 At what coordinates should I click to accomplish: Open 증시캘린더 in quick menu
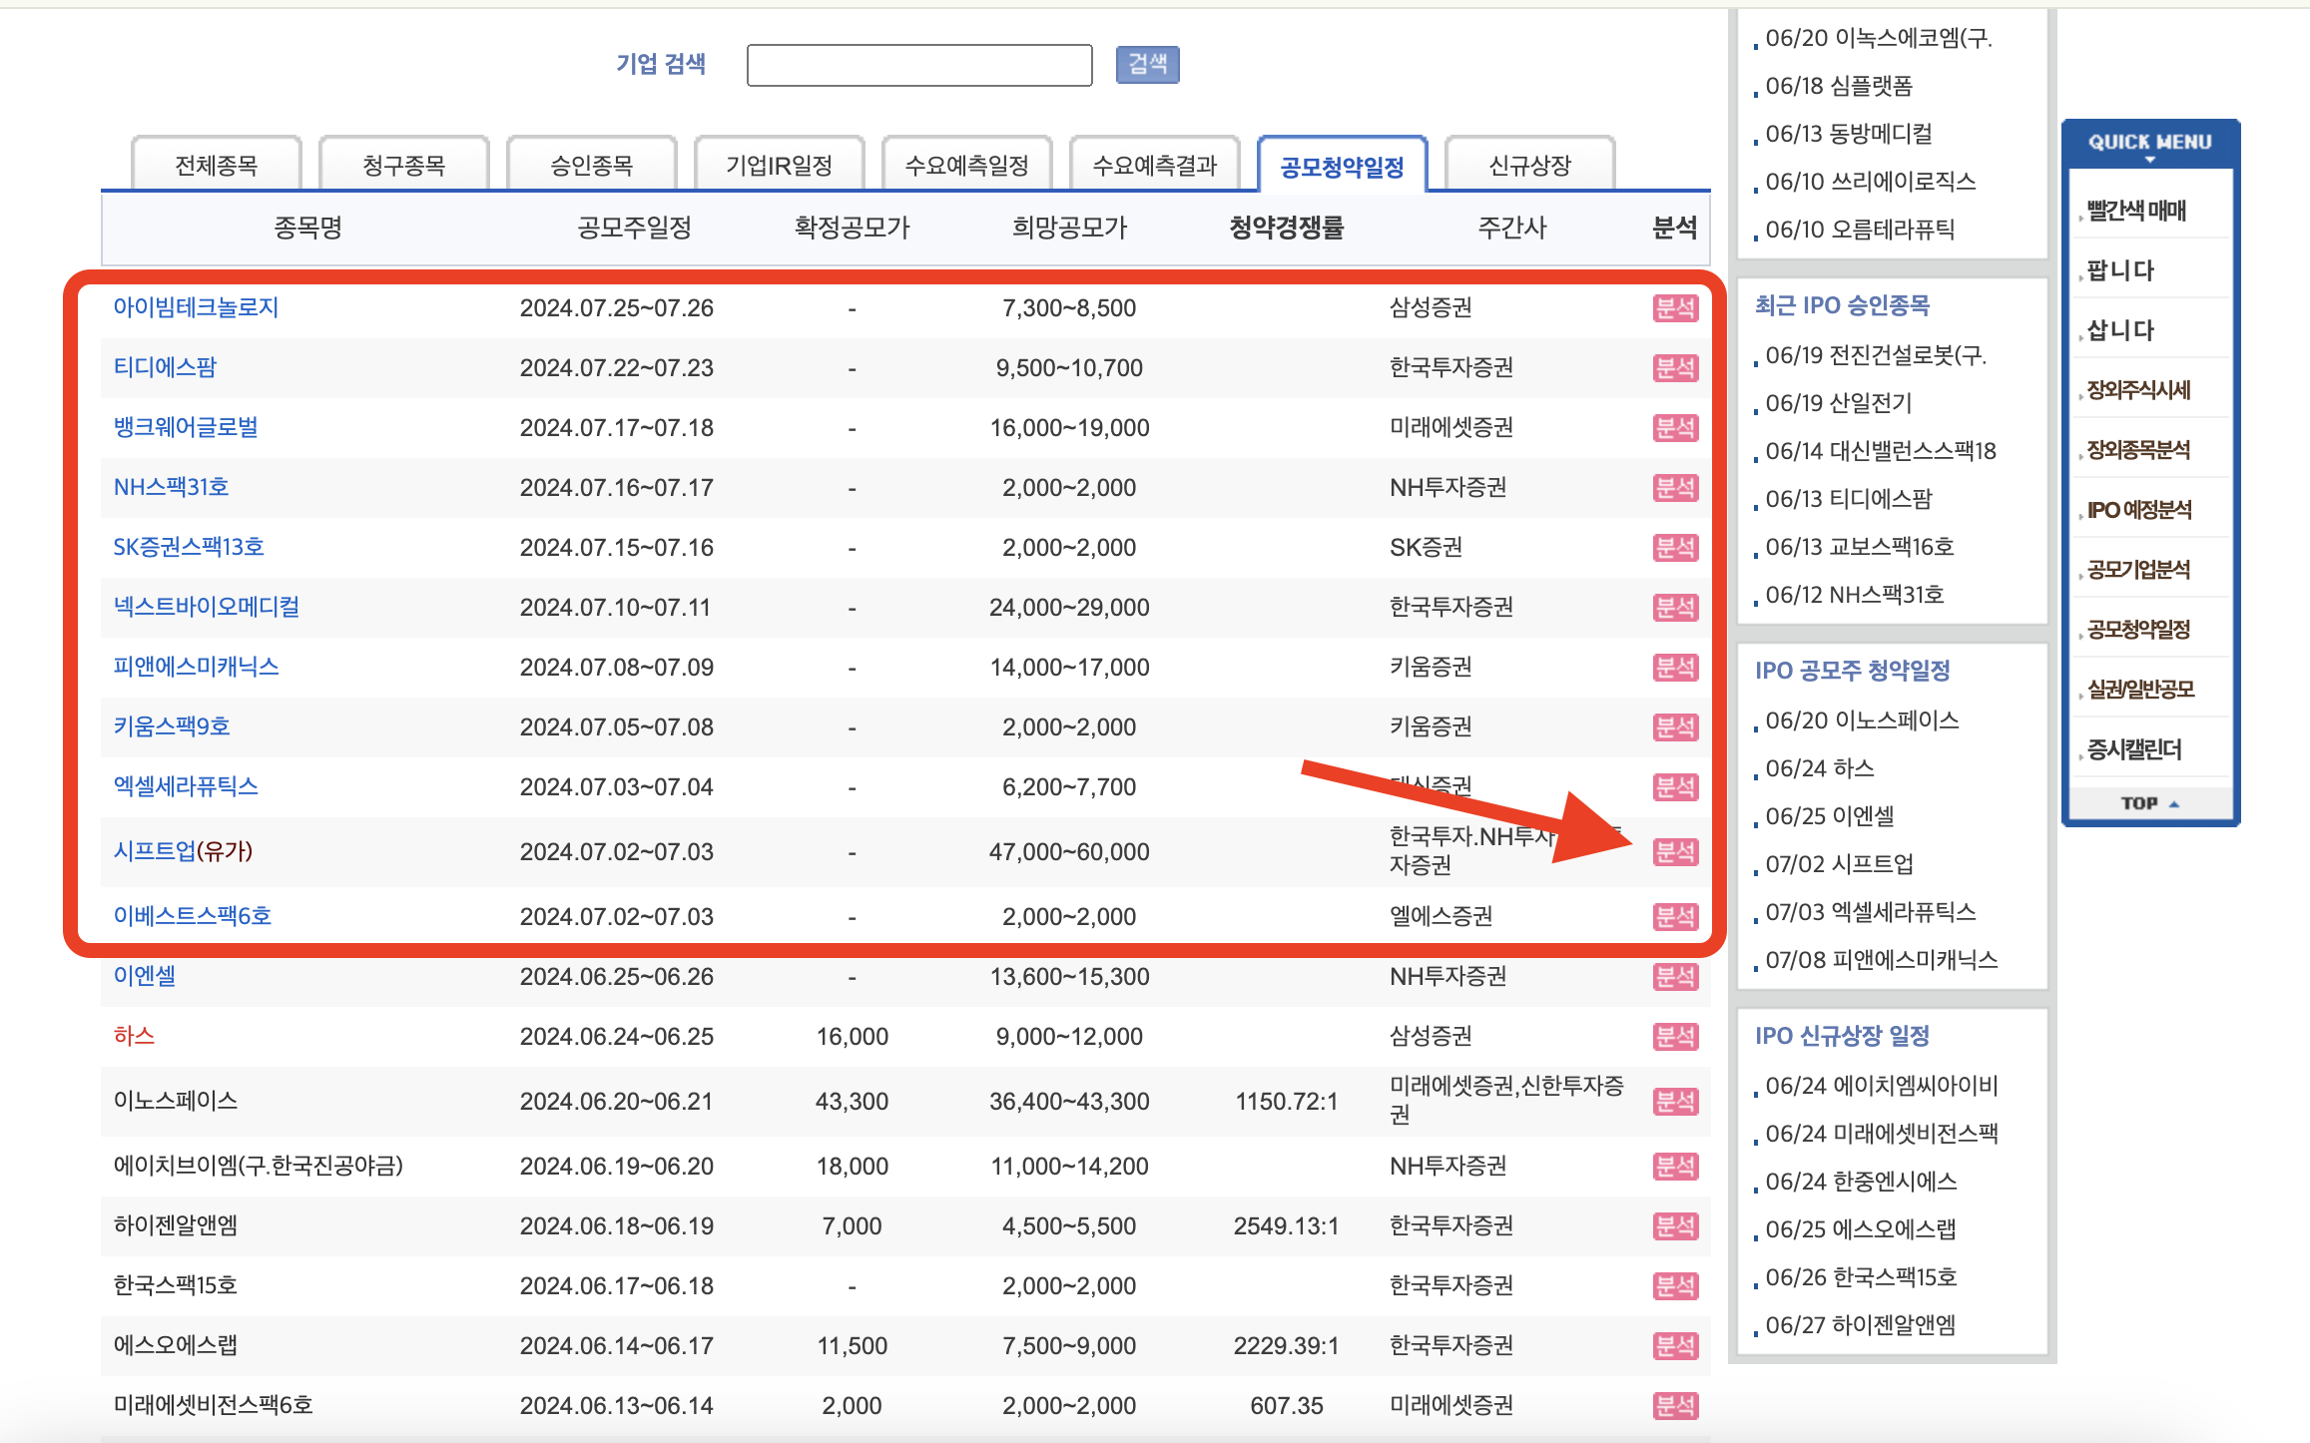(2134, 749)
